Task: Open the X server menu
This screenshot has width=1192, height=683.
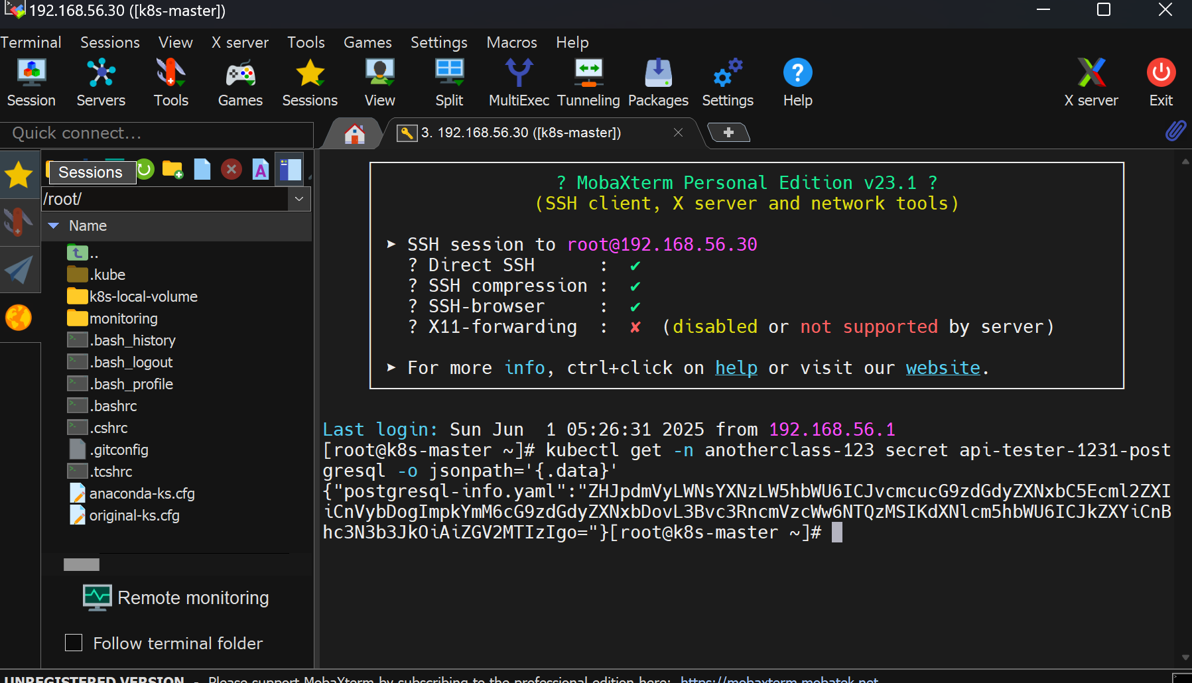Action: [x=240, y=42]
